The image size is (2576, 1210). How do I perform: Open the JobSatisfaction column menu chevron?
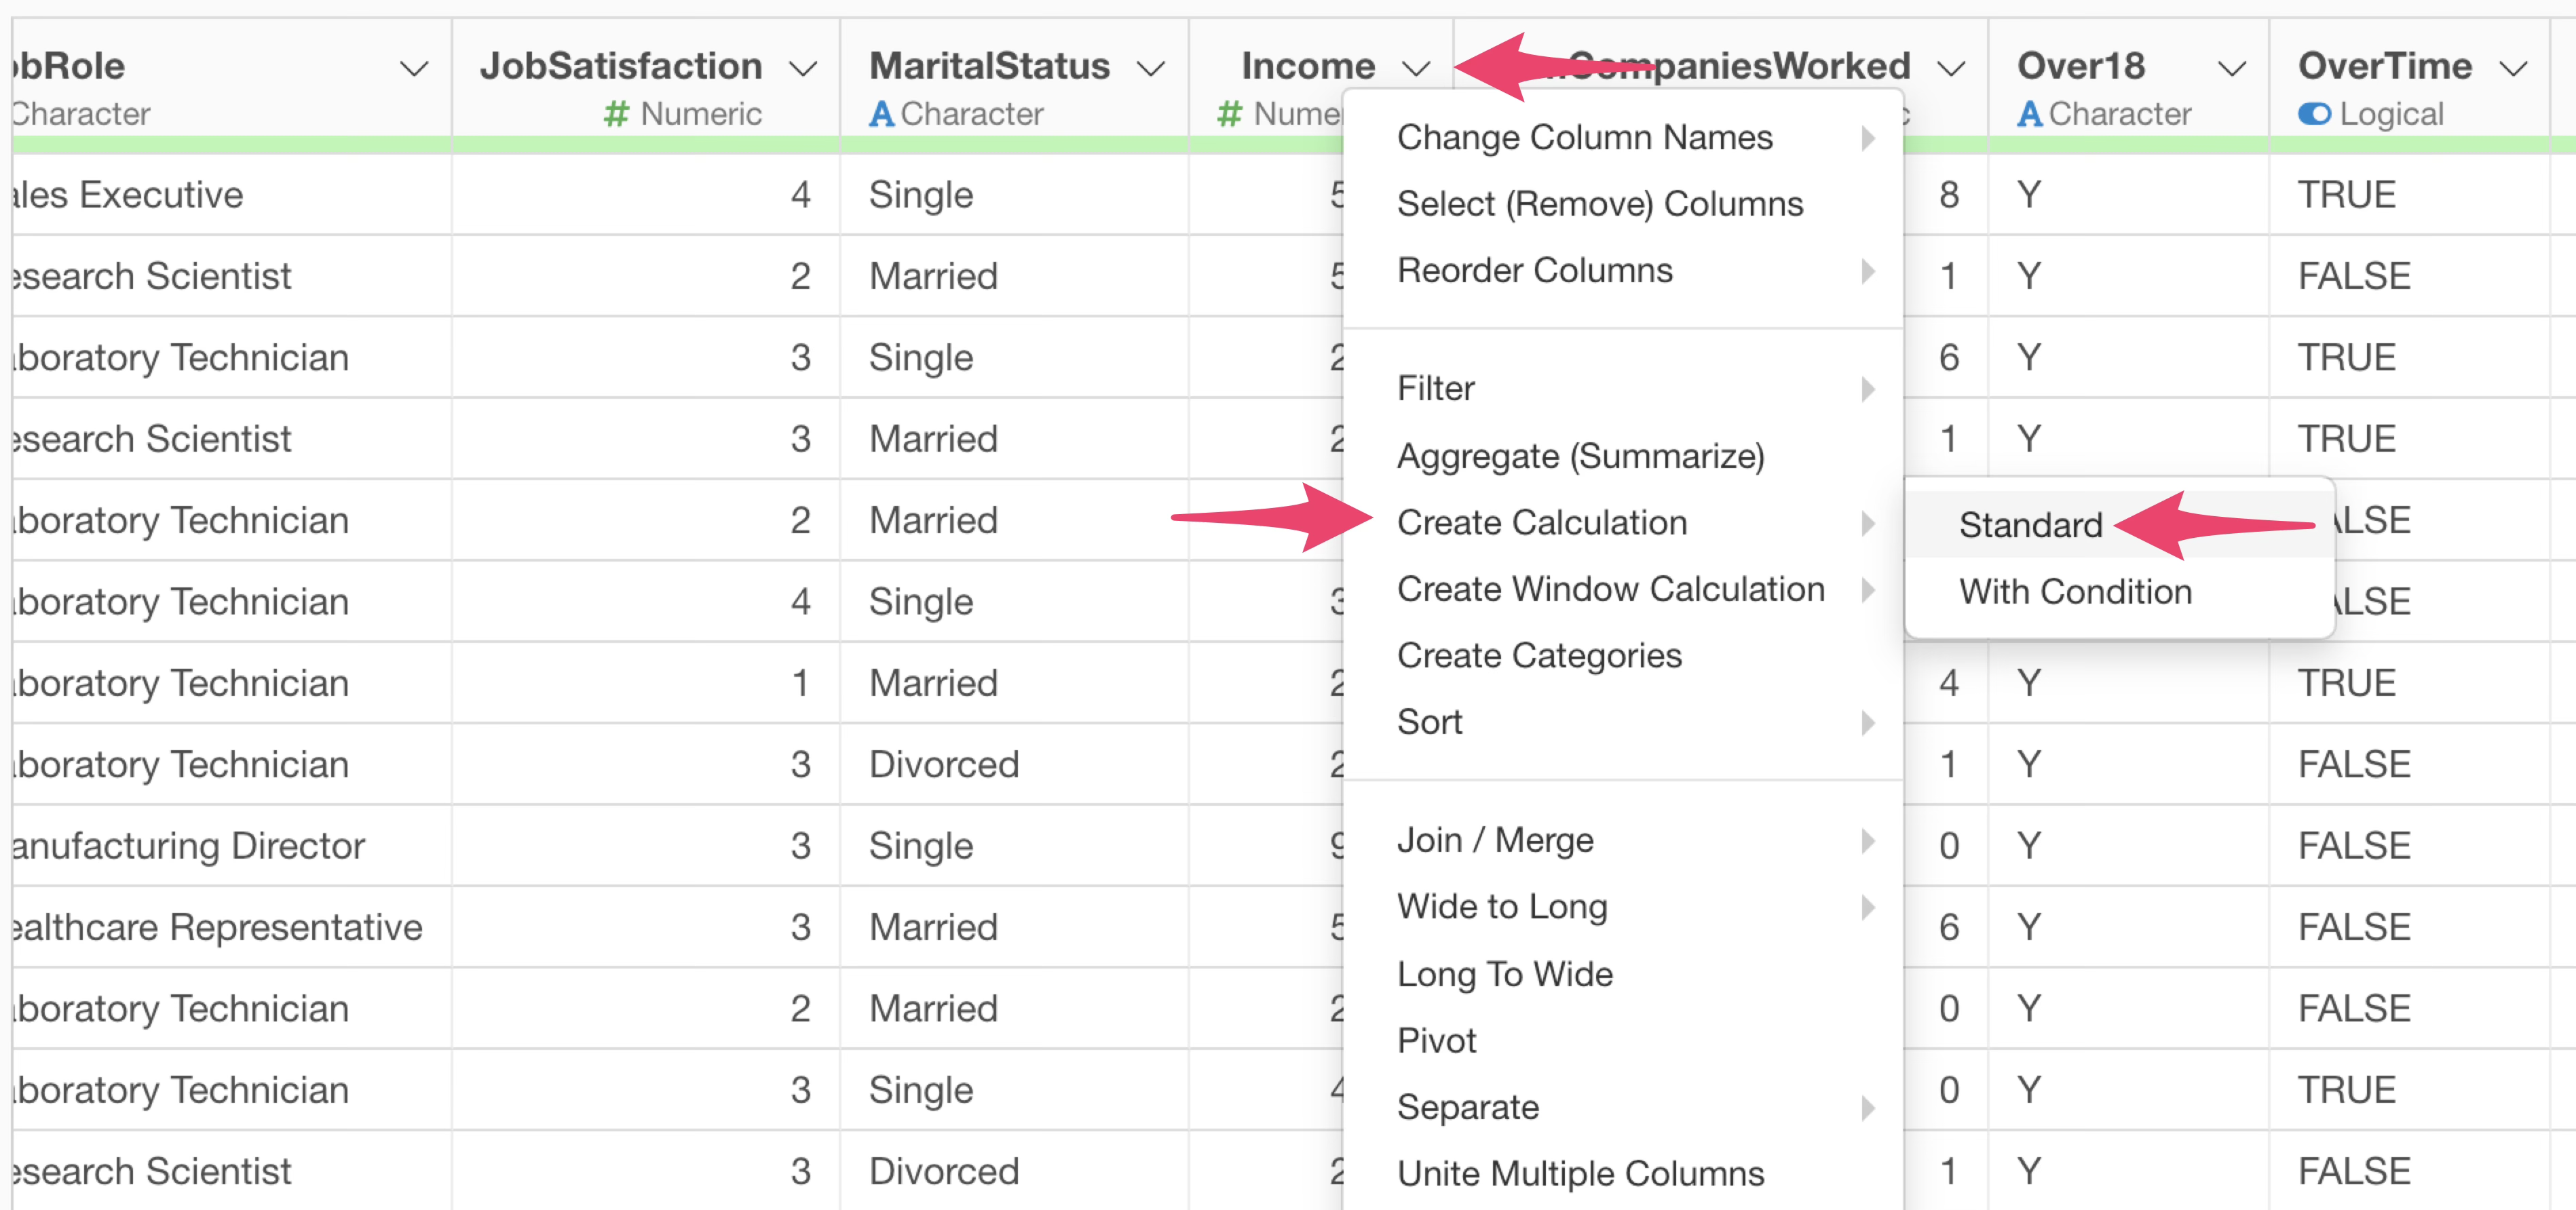point(803,68)
